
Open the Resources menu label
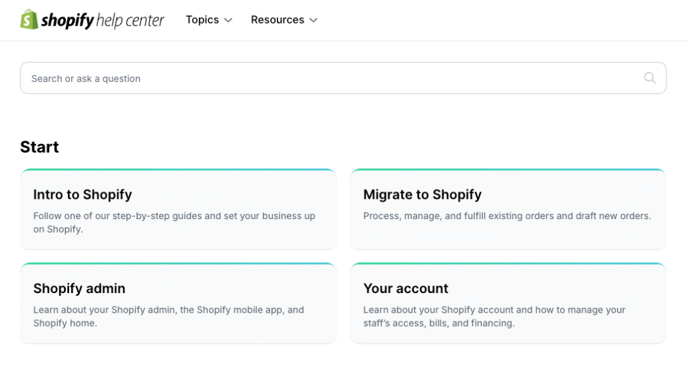coord(277,19)
